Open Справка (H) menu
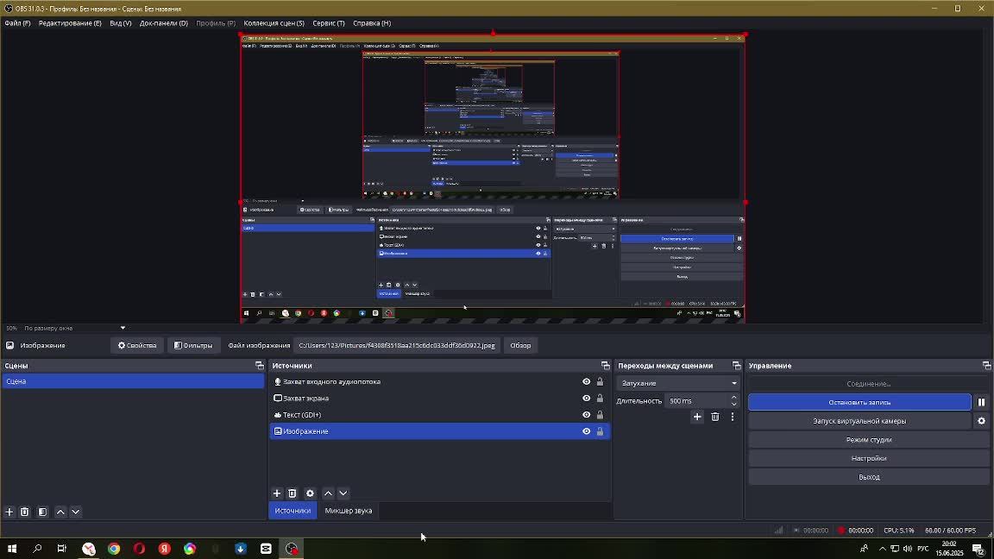Viewport: 994px width, 559px height. click(372, 22)
